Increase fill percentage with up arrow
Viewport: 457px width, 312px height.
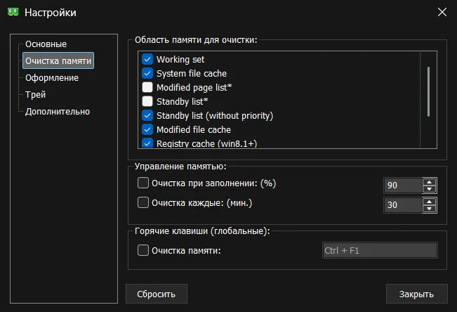[x=430, y=182]
